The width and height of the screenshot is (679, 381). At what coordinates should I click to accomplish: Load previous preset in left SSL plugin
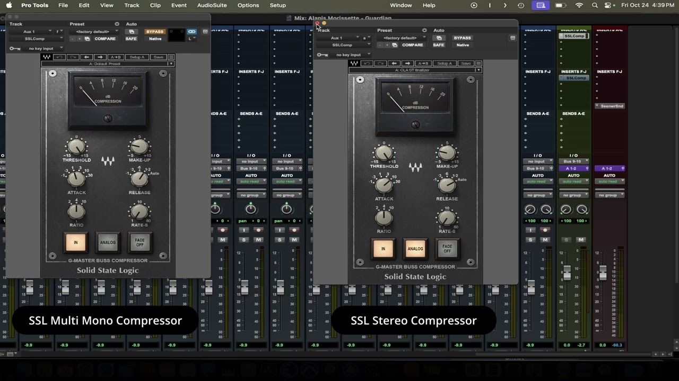click(86, 57)
